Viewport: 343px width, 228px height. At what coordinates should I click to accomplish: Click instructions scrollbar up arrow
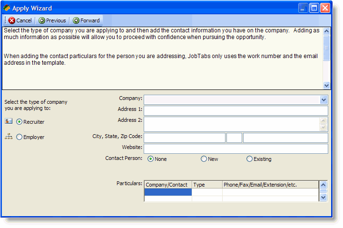326,31
